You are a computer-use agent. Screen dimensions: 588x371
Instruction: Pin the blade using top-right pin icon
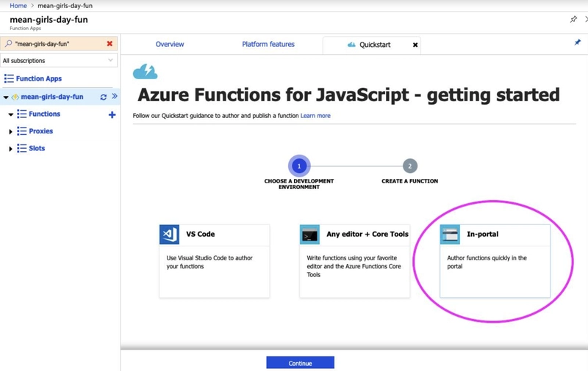(x=573, y=19)
